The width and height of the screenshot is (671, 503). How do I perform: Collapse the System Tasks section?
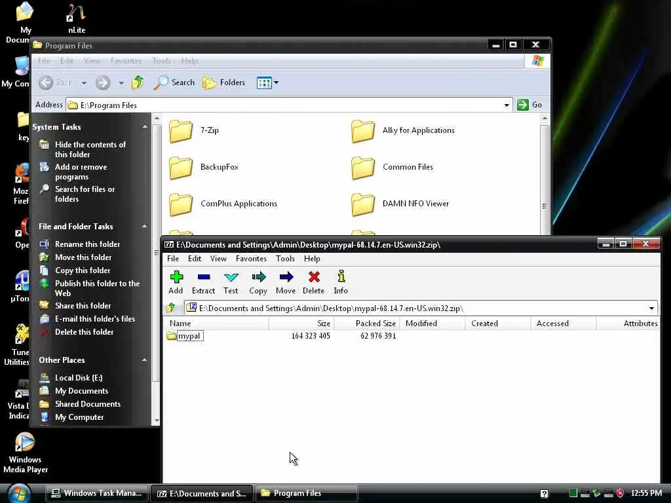coord(145,126)
